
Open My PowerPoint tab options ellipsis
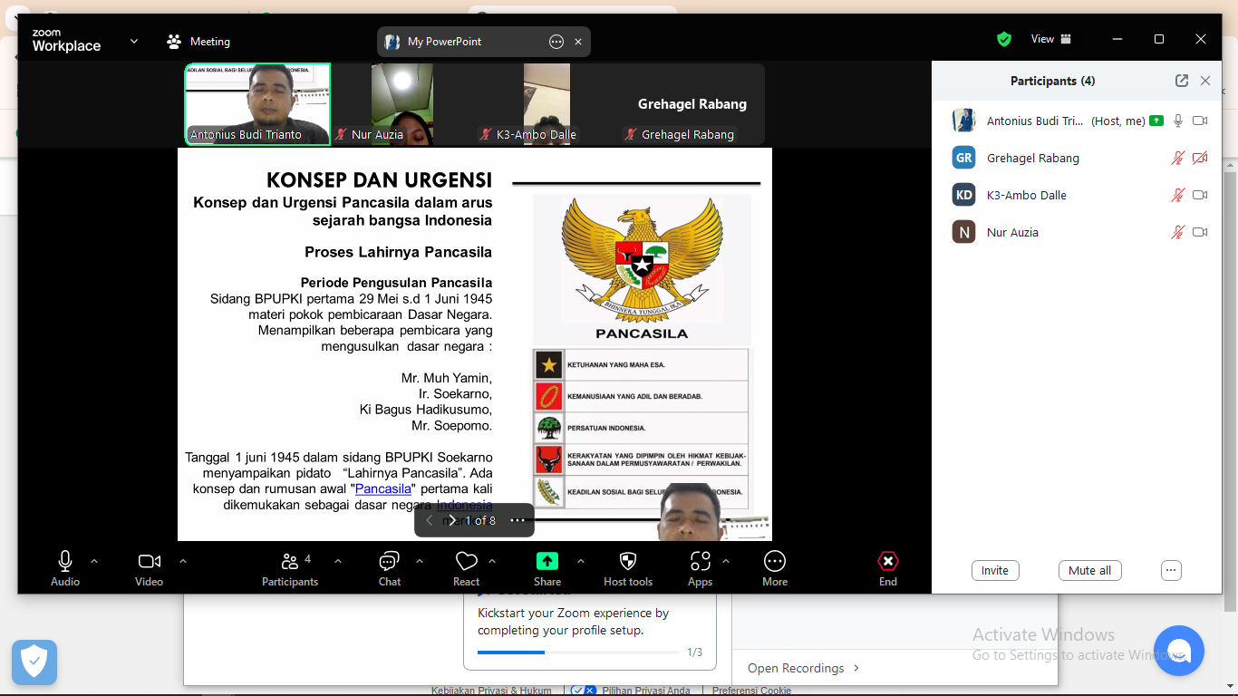pos(556,42)
